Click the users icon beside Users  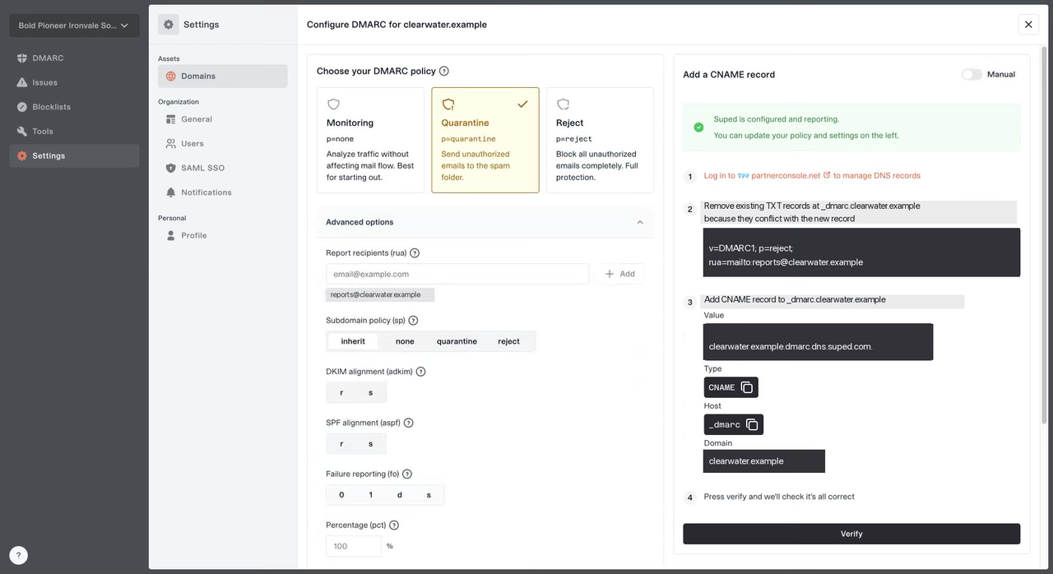171,143
